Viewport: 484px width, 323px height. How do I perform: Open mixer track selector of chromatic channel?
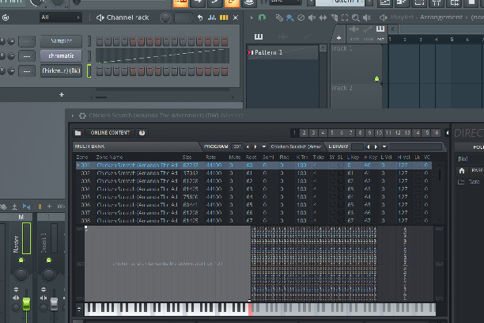point(27,56)
